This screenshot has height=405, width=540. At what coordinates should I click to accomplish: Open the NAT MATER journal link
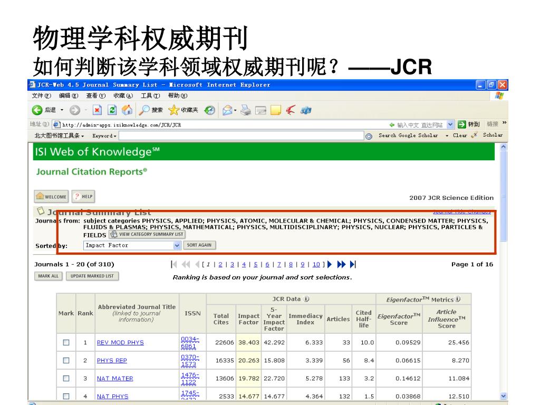pos(114,379)
